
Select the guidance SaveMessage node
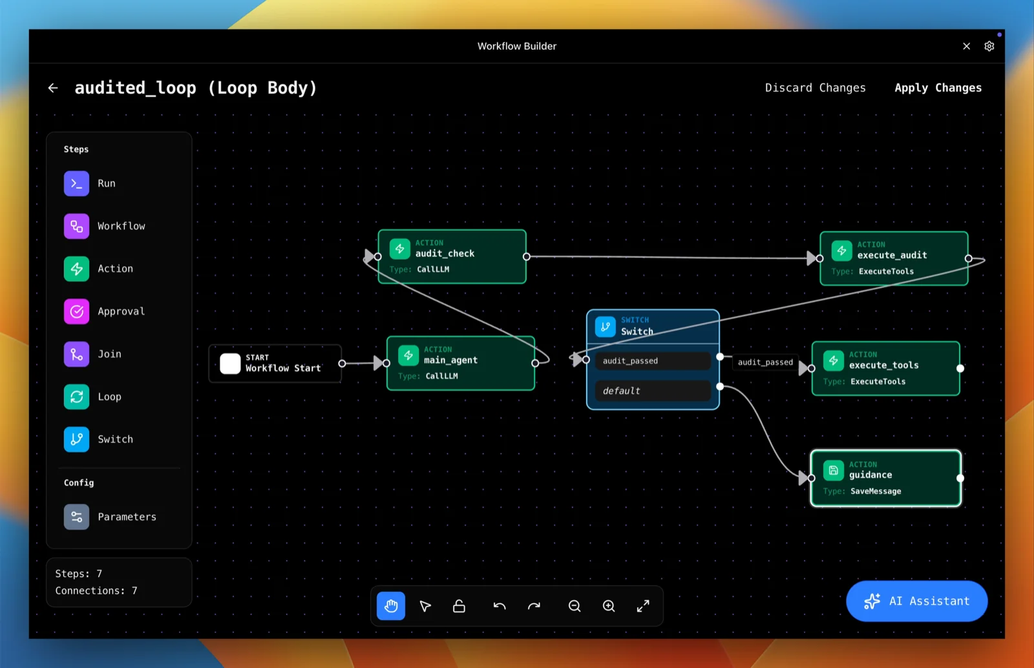click(886, 478)
